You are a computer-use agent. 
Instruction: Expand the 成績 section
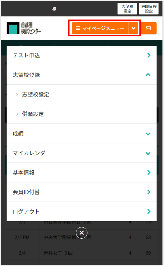point(81,134)
